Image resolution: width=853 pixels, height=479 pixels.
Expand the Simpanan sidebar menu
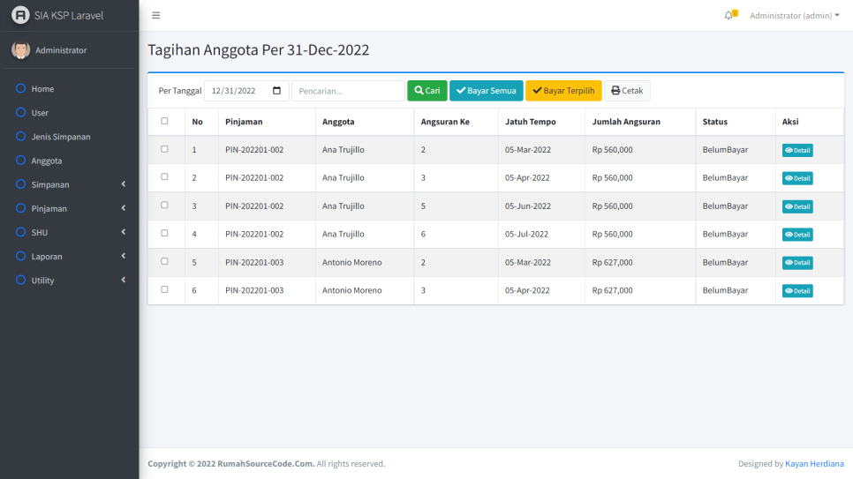pyautogui.click(x=69, y=184)
